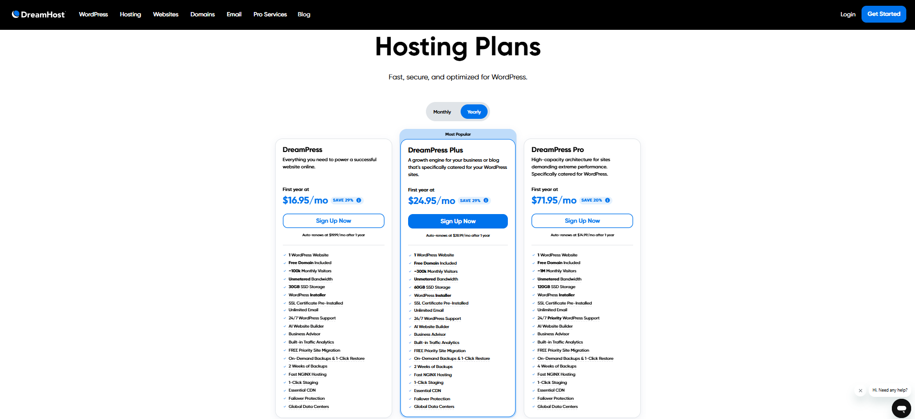Screen dimensions: 915x419
Task: Click the DreamHost logo in header
Action: [39, 14]
